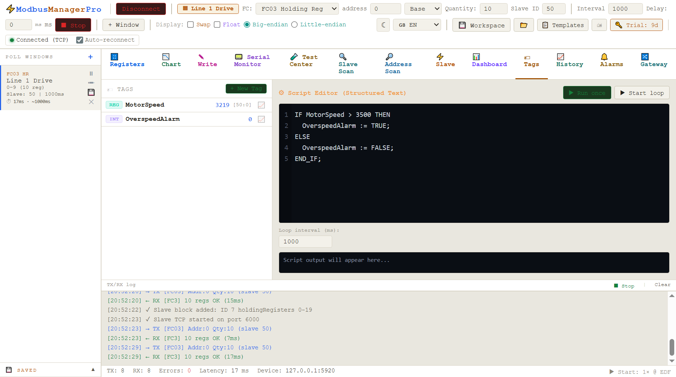Screen dimensions: 676x377
Task: Open the Write tab
Action: point(207,60)
